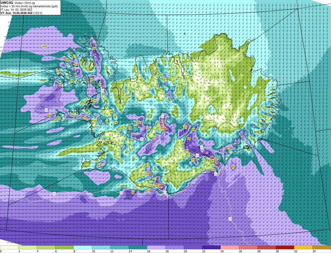Select the light pink 24–26 m/s legend swatch
Screen dimensions: 331x253
tap(230, 247)
